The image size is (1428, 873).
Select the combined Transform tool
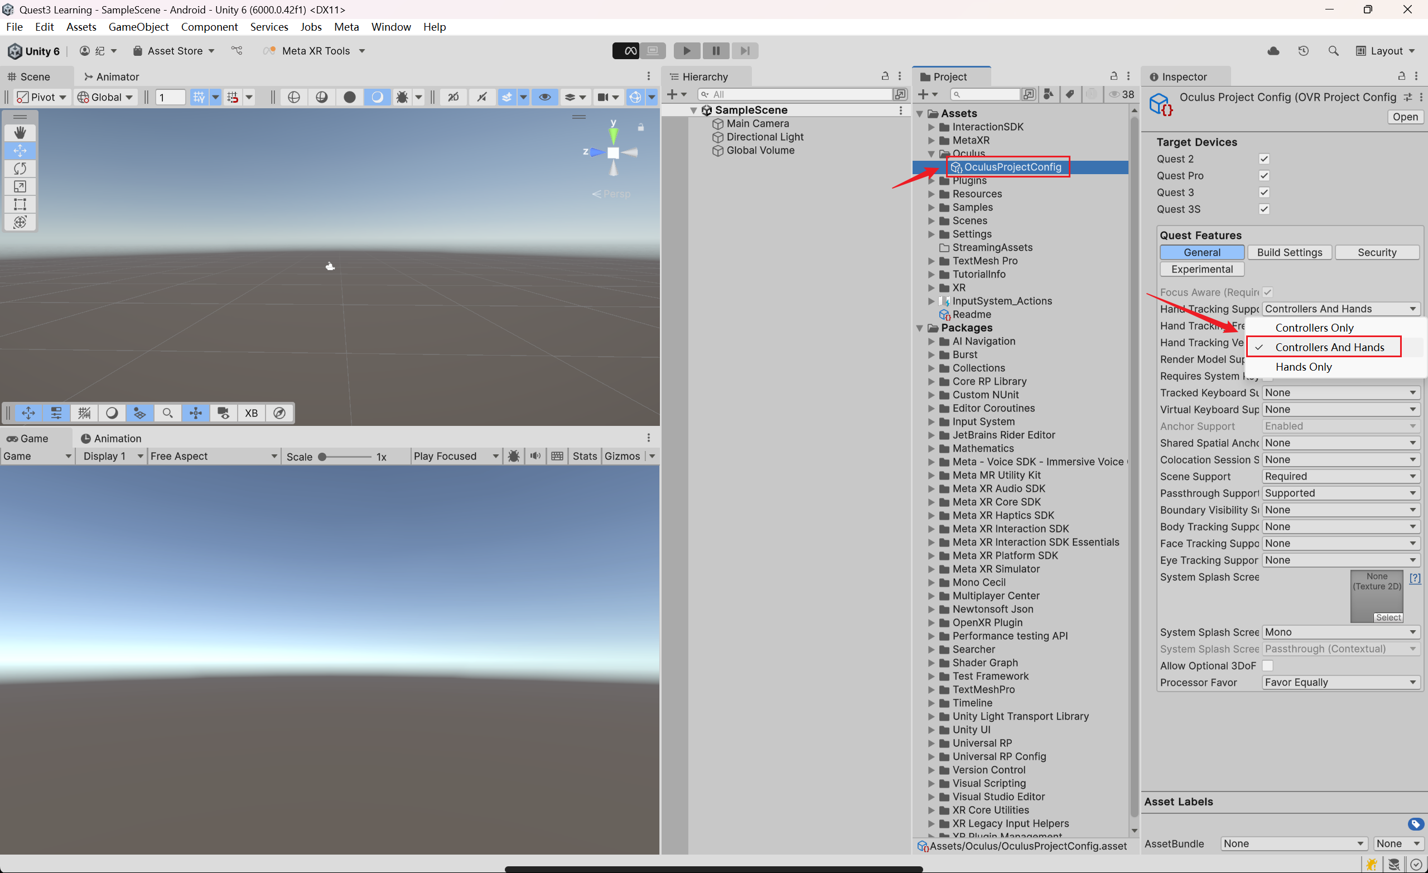coord(20,222)
